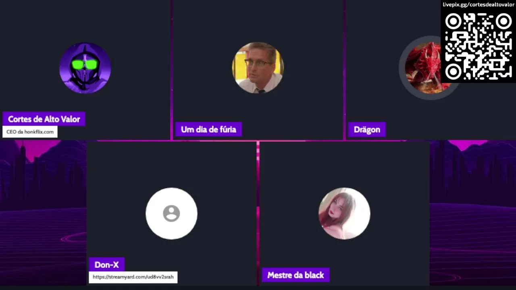The width and height of the screenshot is (516, 290).
Task: Click the purple cityscape background at left
Action: (43, 213)
